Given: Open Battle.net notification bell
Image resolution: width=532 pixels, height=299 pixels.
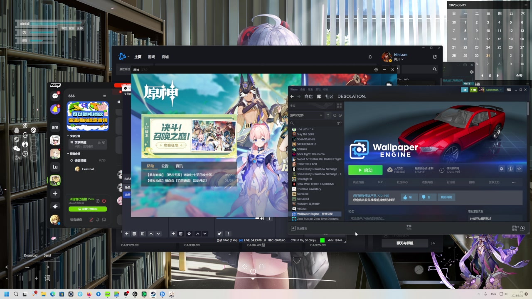Looking at the screenshot, I should 370,57.
